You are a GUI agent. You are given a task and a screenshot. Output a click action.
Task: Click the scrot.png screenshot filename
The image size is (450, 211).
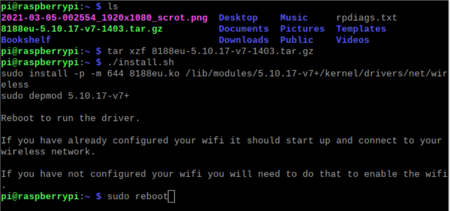(104, 18)
